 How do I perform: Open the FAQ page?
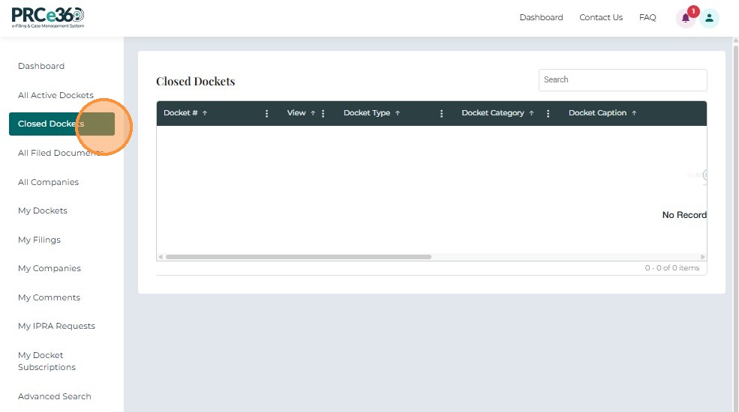647,17
